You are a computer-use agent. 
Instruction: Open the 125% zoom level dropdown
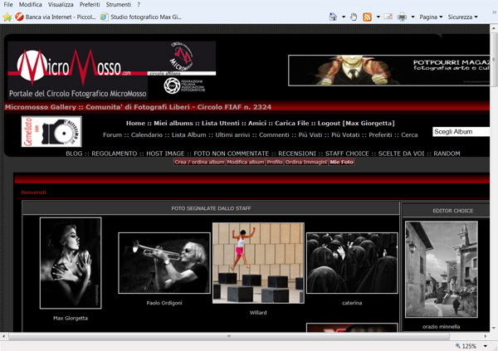pos(485,346)
